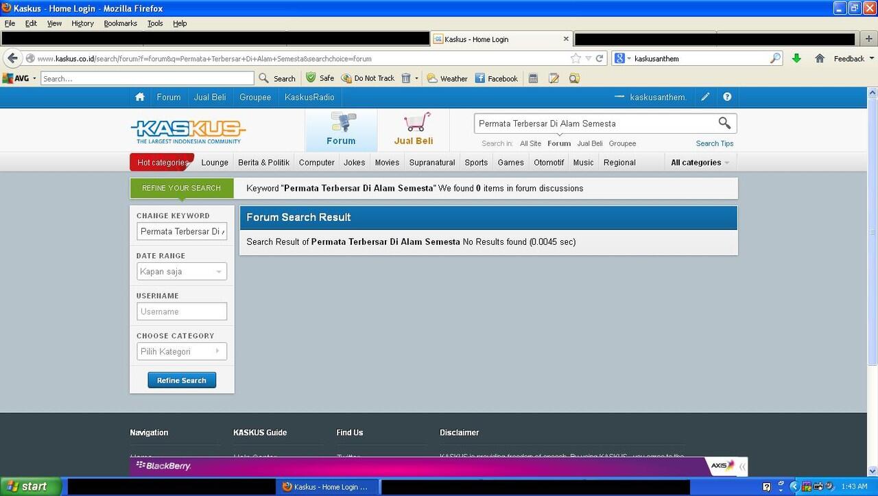
Task: Open downloads with the green arrow icon
Action: [x=796, y=58]
